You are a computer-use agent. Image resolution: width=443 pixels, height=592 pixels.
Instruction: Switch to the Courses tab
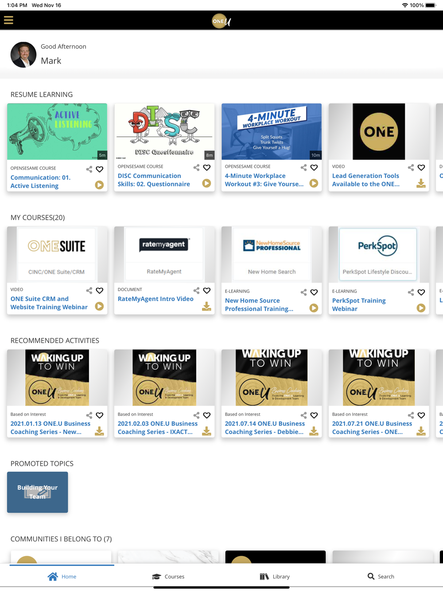(x=168, y=576)
